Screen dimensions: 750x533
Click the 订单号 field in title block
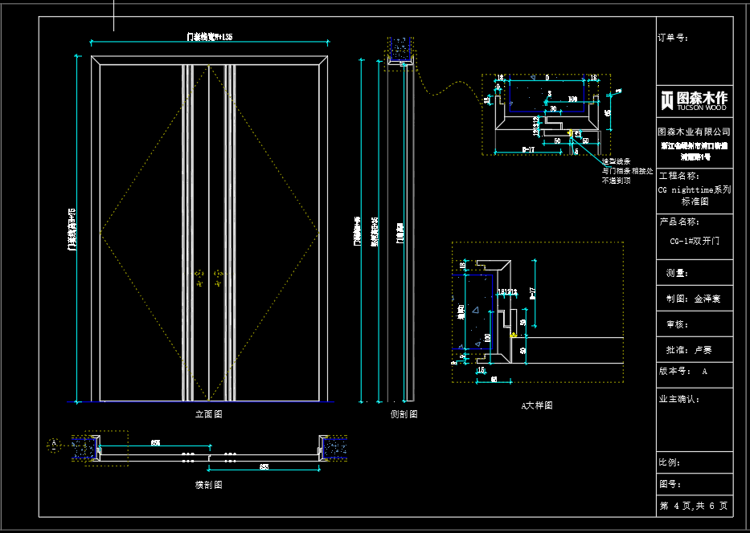pyautogui.click(x=674, y=37)
